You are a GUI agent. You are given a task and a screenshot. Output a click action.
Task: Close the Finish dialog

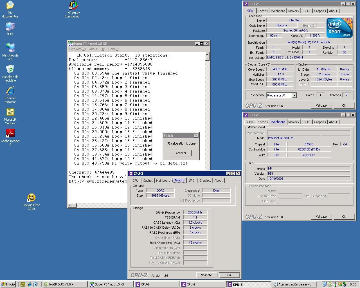[196, 136]
